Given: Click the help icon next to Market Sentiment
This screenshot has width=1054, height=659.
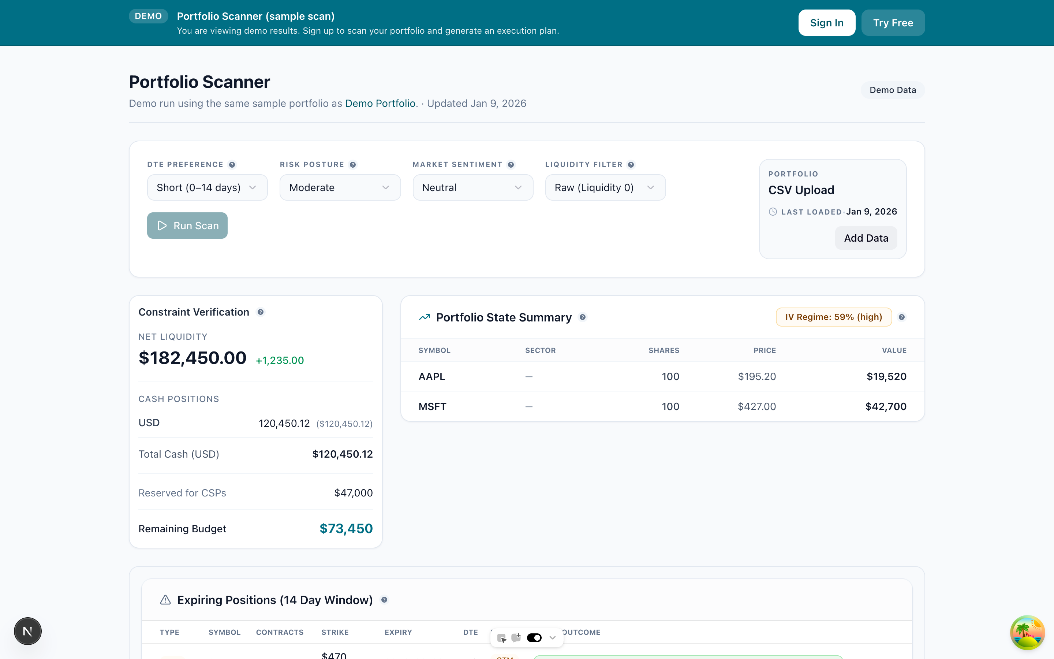Looking at the screenshot, I should pos(511,164).
